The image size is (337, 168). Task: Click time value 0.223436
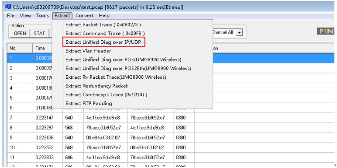45,138
